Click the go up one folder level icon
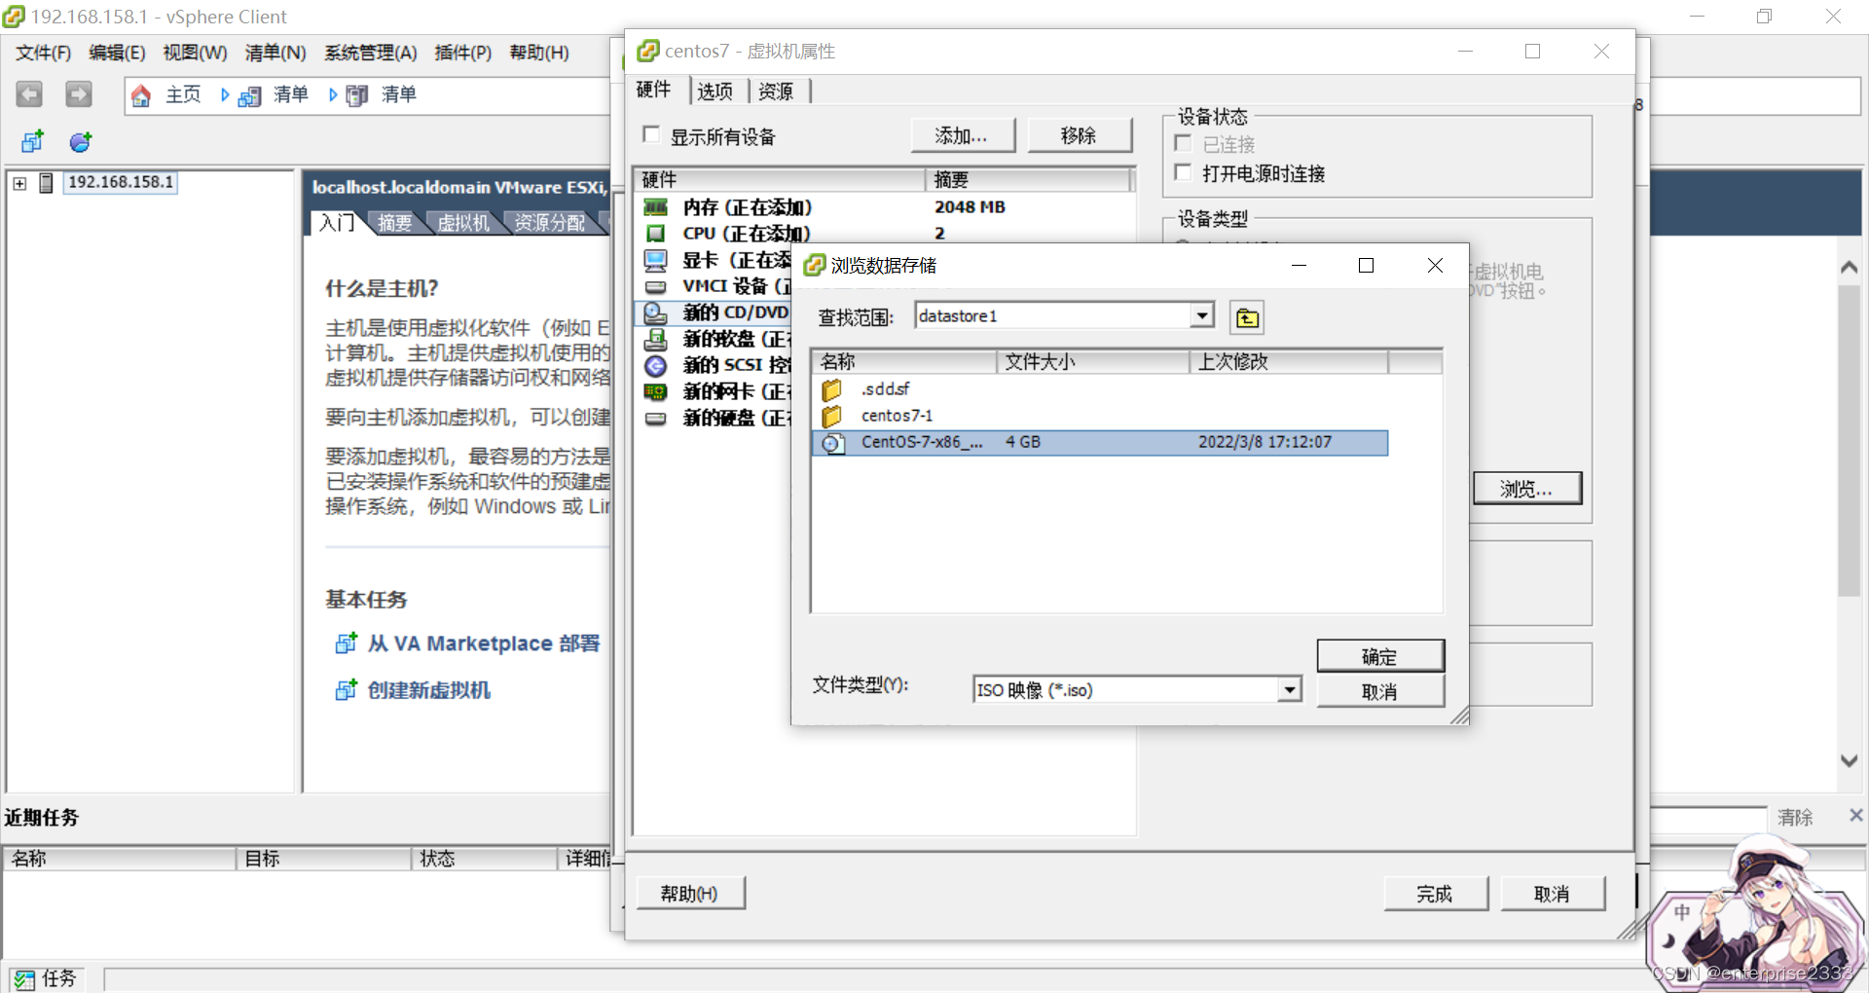The image size is (1869, 993). pos(1247,318)
